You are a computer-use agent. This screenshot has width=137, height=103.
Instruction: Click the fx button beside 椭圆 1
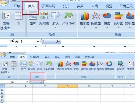(58, 41)
